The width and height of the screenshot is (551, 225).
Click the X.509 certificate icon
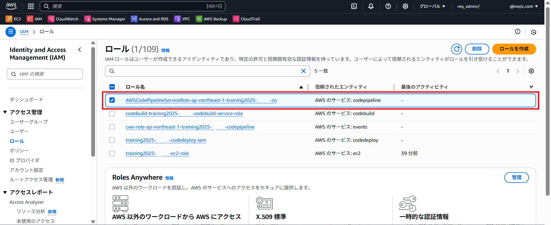click(x=264, y=203)
